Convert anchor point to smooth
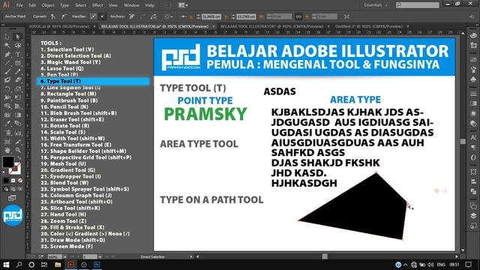This screenshot has width=480, height=270. coord(64,16)
